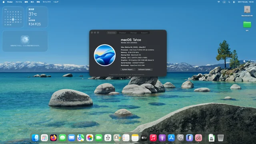Open Control Center in menu bar
Screen dimensions: 256x144
pos(234,2)
